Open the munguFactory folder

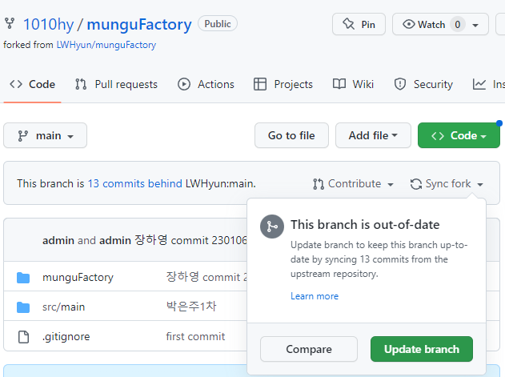(x=78, y=277)
